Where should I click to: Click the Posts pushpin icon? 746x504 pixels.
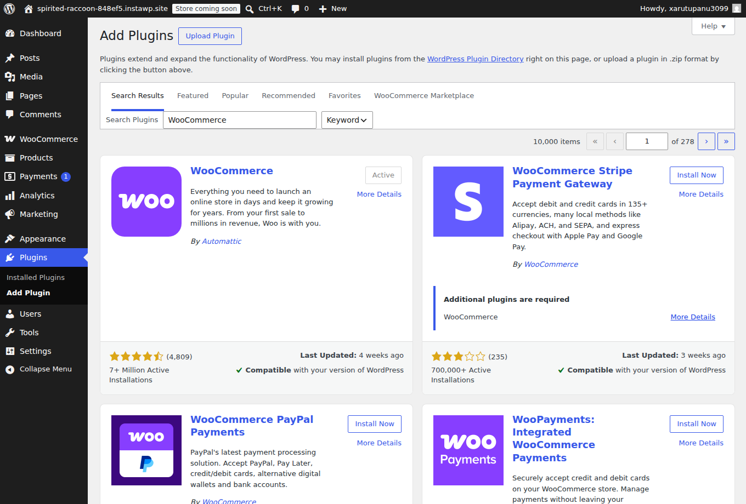point(10,58)
